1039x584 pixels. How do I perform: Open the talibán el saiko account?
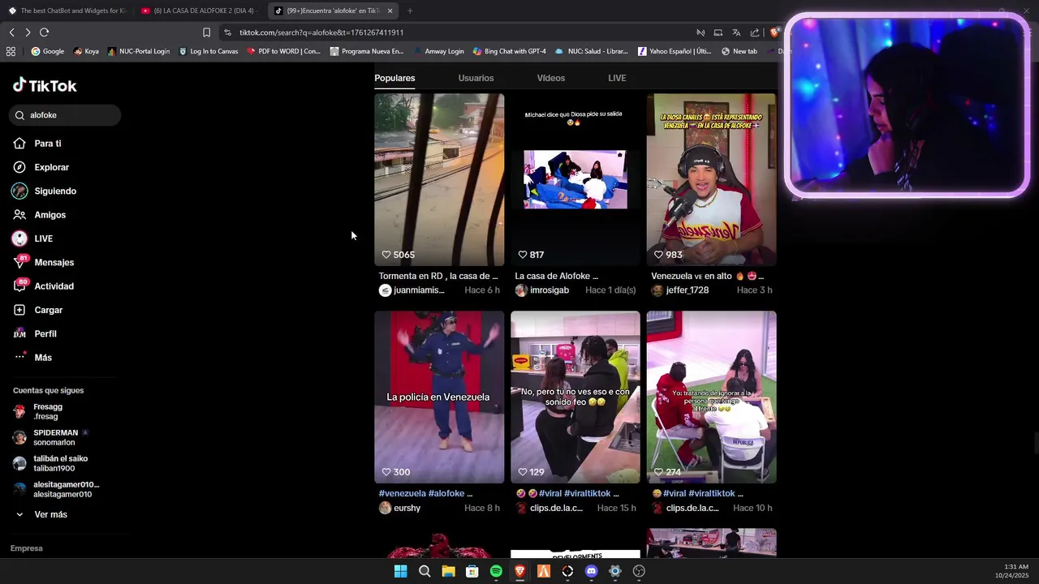tap(50, 463)
